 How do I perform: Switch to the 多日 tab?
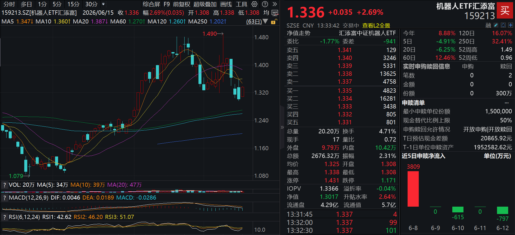pos(26,4)
